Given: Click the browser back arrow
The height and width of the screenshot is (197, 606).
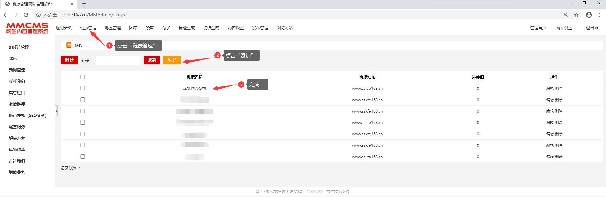Looking at the screenshot, I should coord(6,15).
